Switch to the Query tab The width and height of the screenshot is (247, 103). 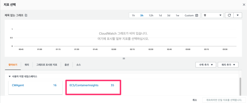[x=27, y=64]
